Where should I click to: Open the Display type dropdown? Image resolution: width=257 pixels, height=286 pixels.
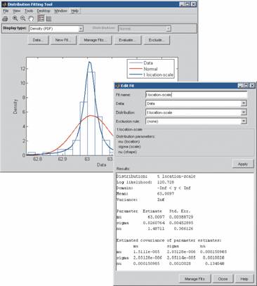(56, 29)
